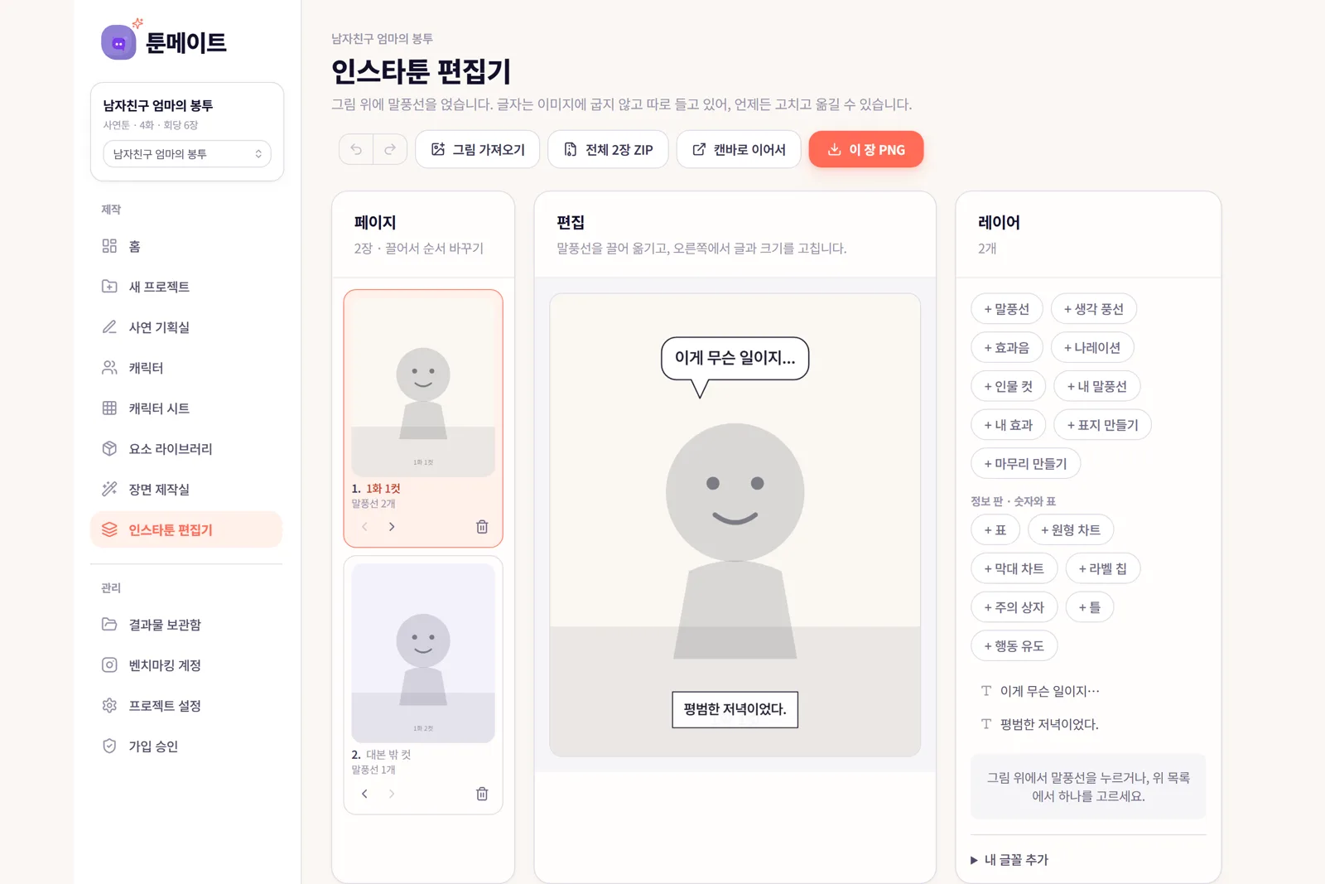Add a 주의 상자
This screenshot has height=884, width=1325.
click(1014, 607)
